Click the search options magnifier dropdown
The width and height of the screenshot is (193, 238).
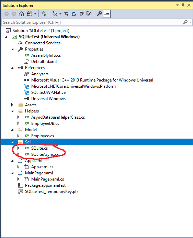click(x=187, y=22)
